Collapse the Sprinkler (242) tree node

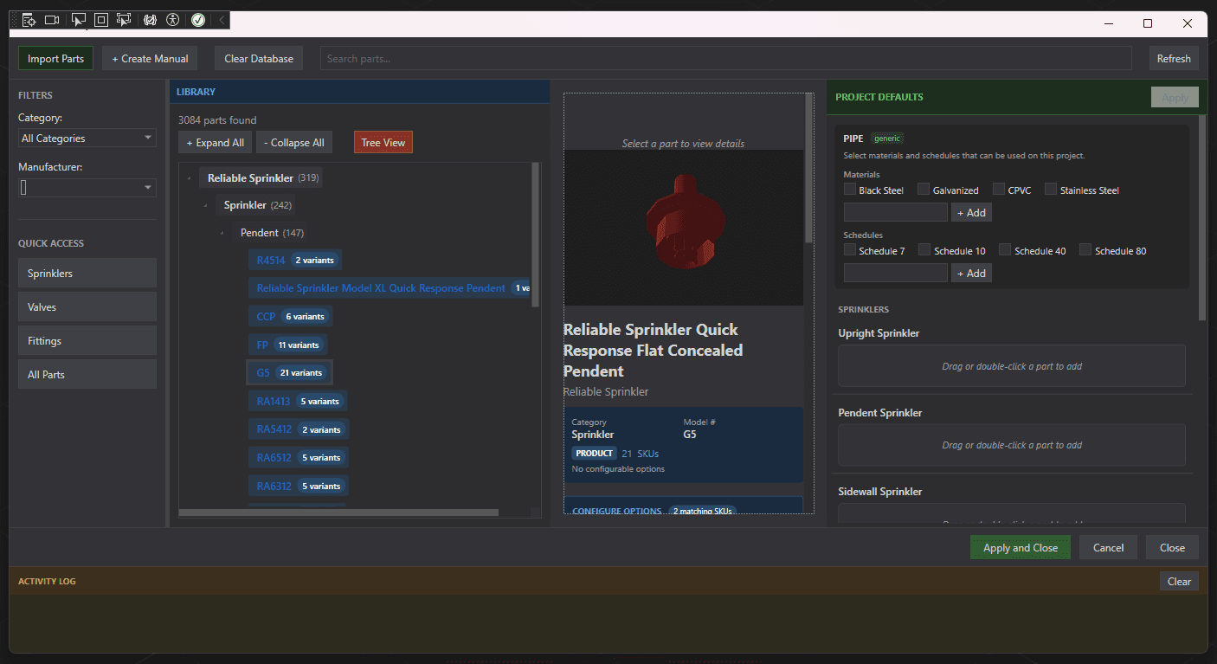point(205,206)
